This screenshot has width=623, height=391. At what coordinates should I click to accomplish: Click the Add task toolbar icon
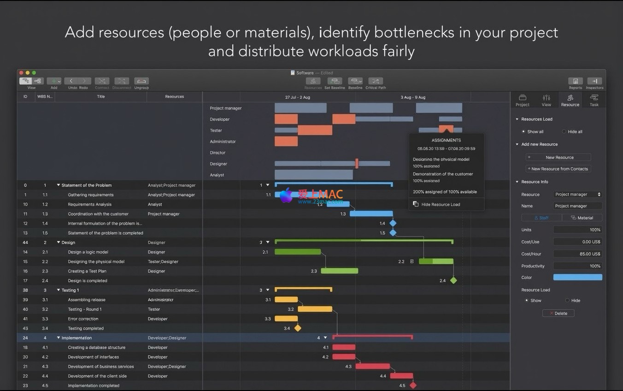pos(53,81)
